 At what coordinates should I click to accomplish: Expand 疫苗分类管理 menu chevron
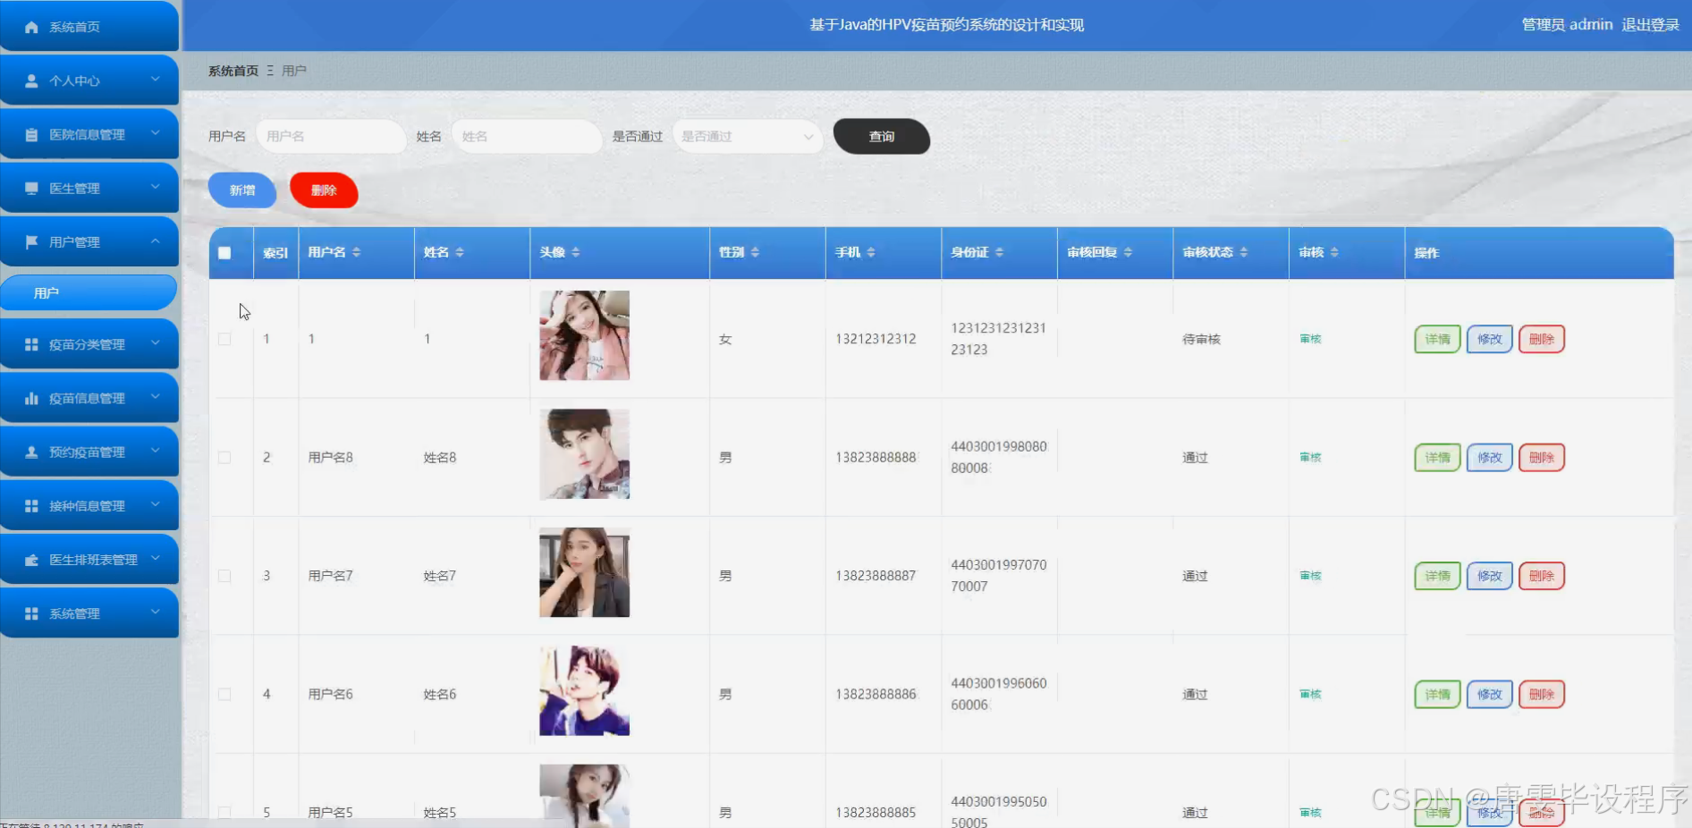coord(156,343)
